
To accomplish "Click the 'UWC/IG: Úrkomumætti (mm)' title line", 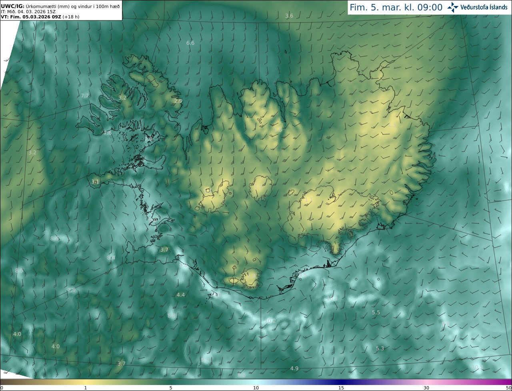I will pos(60,6).
